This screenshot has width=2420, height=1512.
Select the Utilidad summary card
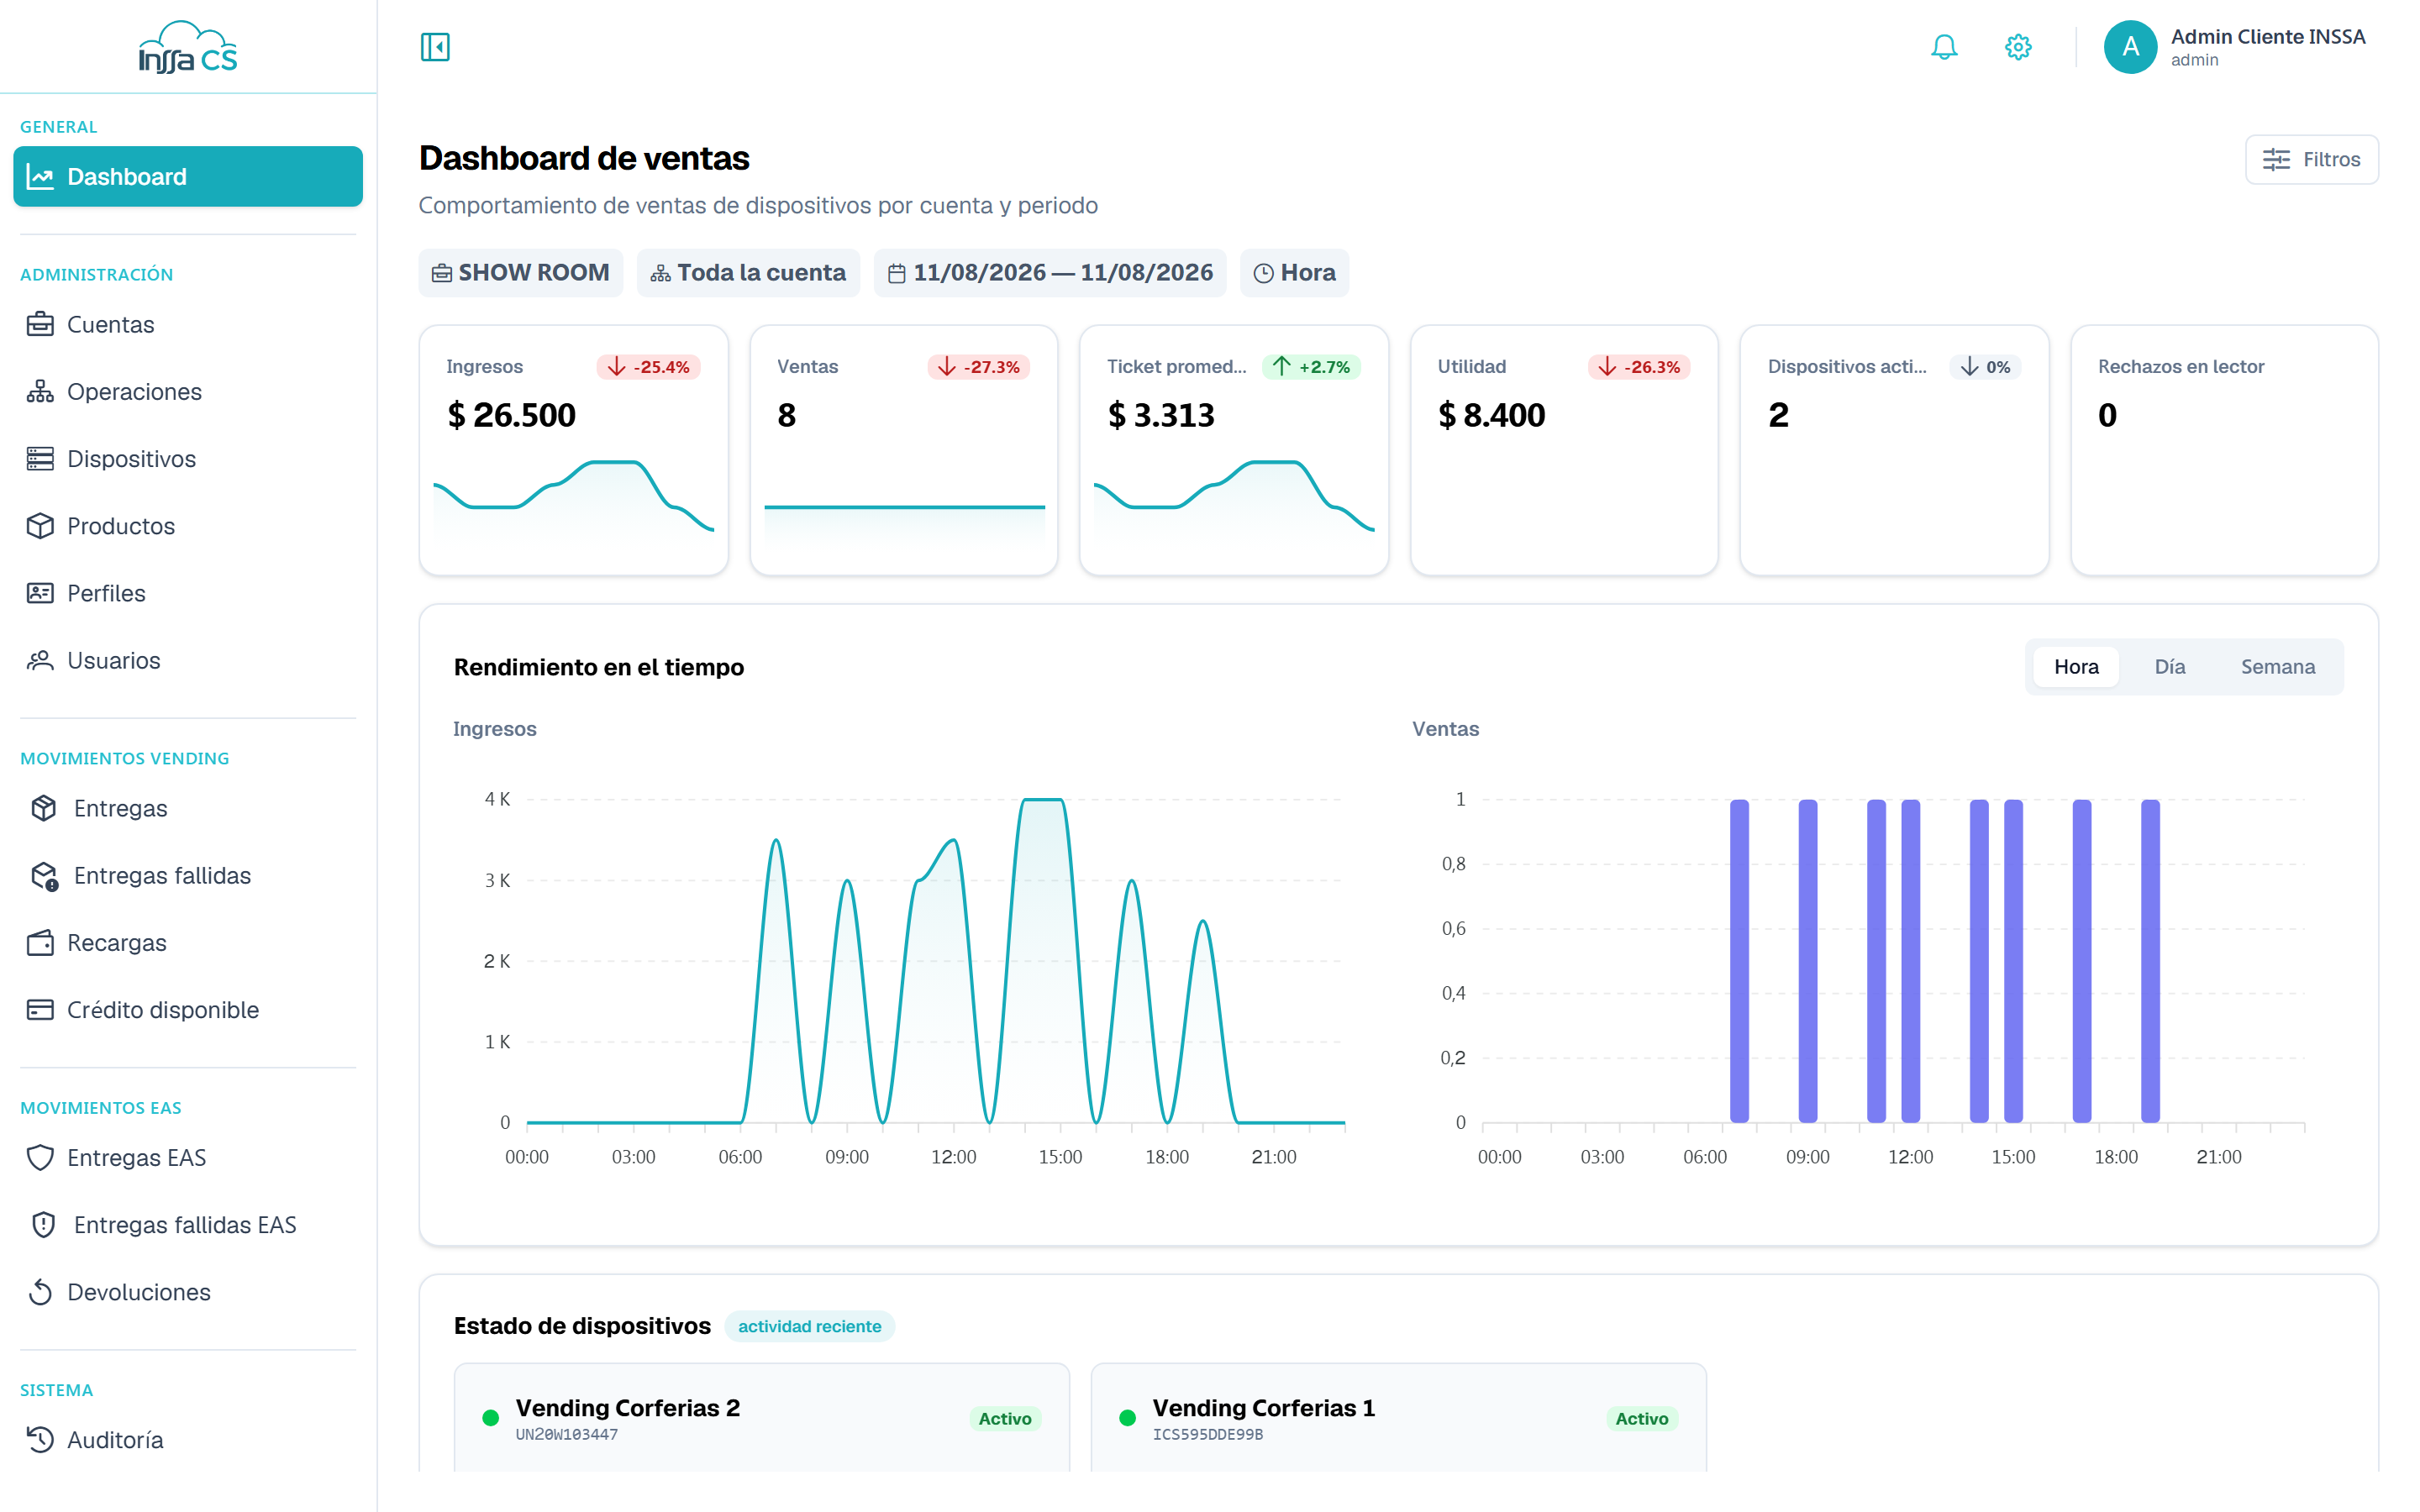point(1564,450)
